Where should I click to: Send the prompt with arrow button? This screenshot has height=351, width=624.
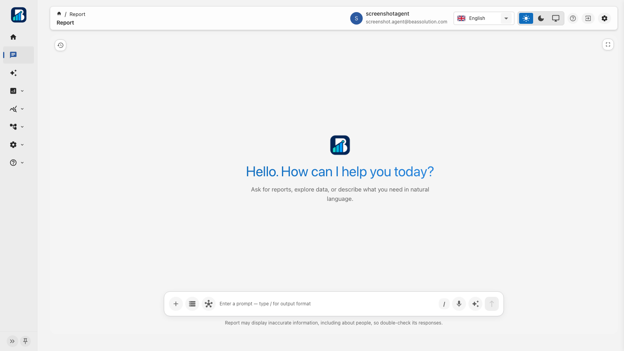click(492, 304)
